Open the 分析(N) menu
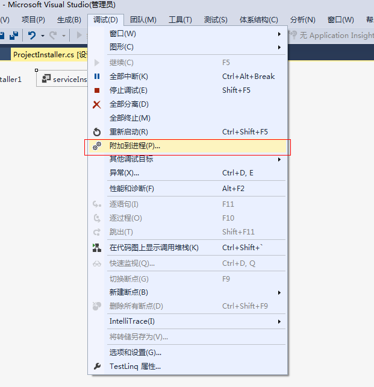Viewport: 374px width, 387px height. [302, 20]
